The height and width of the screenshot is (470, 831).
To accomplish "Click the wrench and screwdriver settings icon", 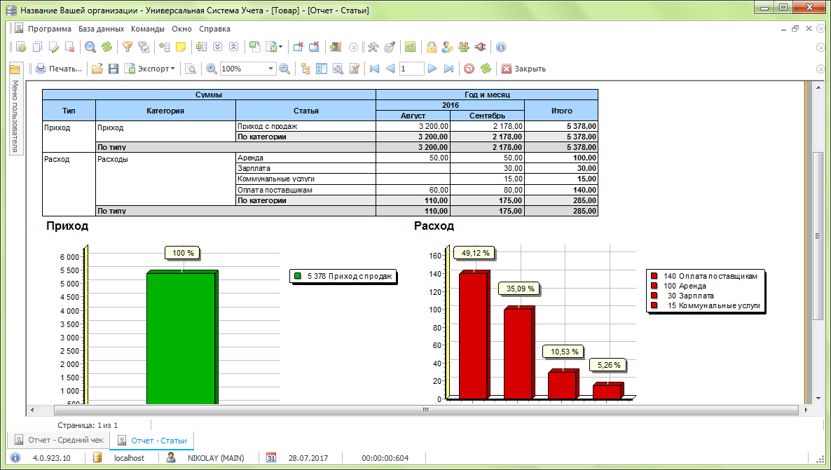I will coord(373,47).
